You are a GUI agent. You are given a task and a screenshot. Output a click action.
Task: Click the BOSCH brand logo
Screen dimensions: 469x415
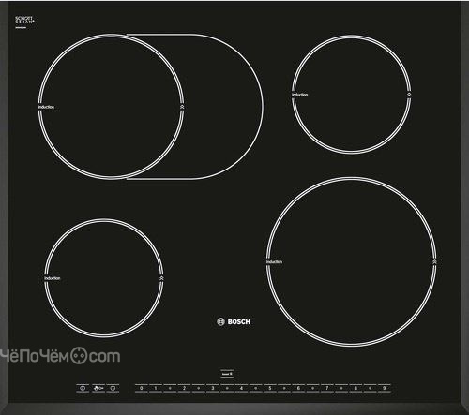click(234, 321)
